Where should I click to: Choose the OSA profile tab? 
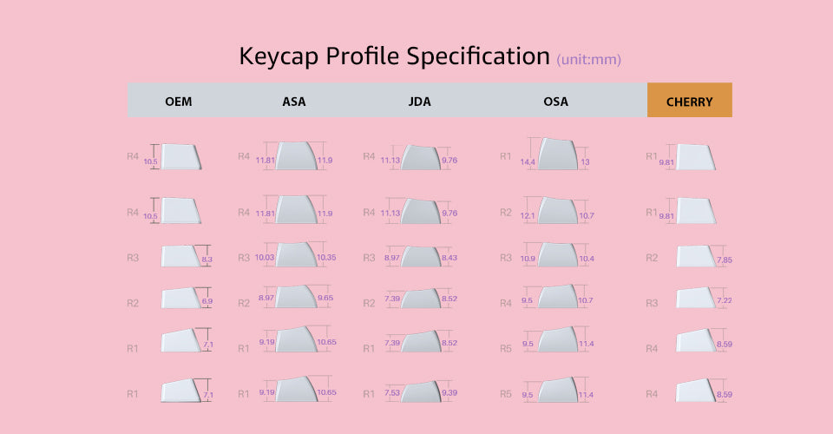click(555, 102)
